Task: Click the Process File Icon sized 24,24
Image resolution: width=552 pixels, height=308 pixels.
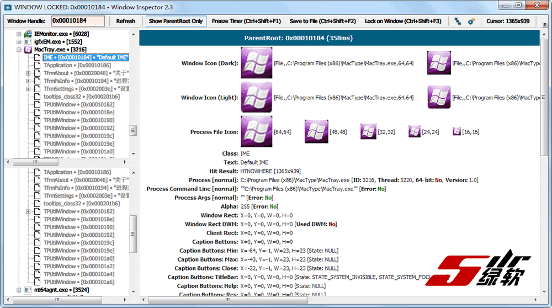Action: coord(415,132)
